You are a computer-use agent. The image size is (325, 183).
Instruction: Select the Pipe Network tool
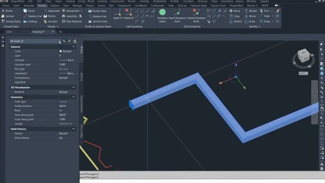tap(72, 21)
